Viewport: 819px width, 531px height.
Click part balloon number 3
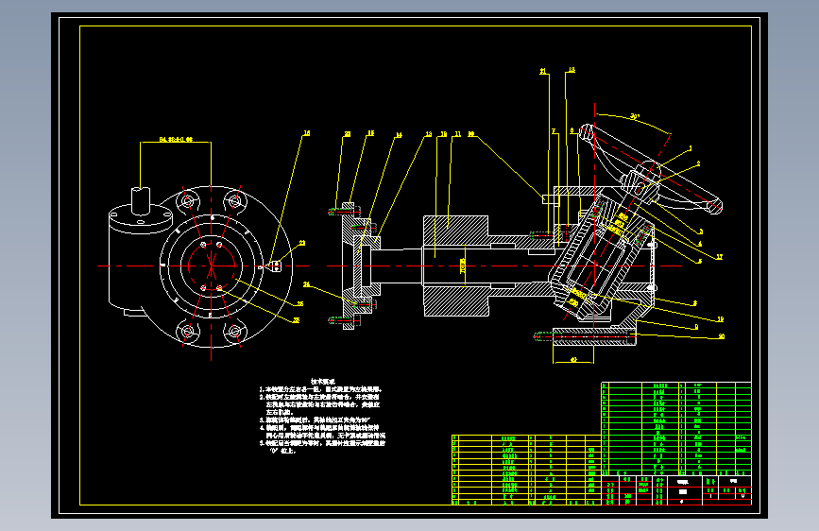coord(700,231)
